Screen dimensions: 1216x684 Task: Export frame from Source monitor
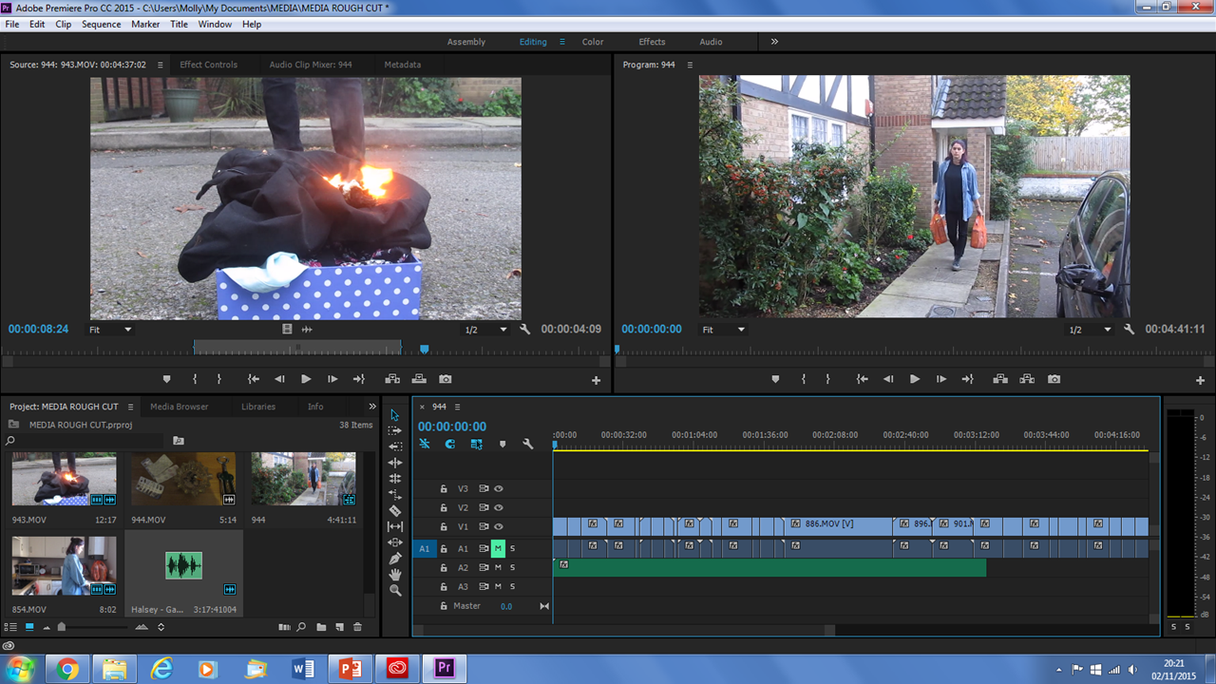point(446,379)
